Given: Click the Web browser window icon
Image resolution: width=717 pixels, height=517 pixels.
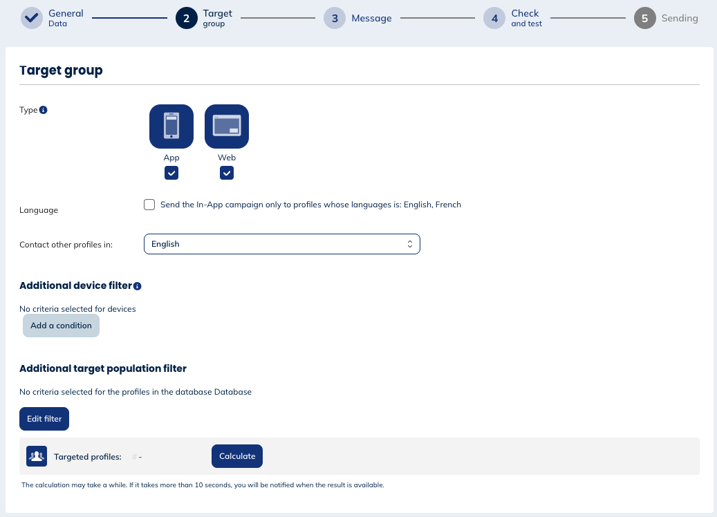Looking at the screenshot, I should pyautogui.click(x=227, y=126).
